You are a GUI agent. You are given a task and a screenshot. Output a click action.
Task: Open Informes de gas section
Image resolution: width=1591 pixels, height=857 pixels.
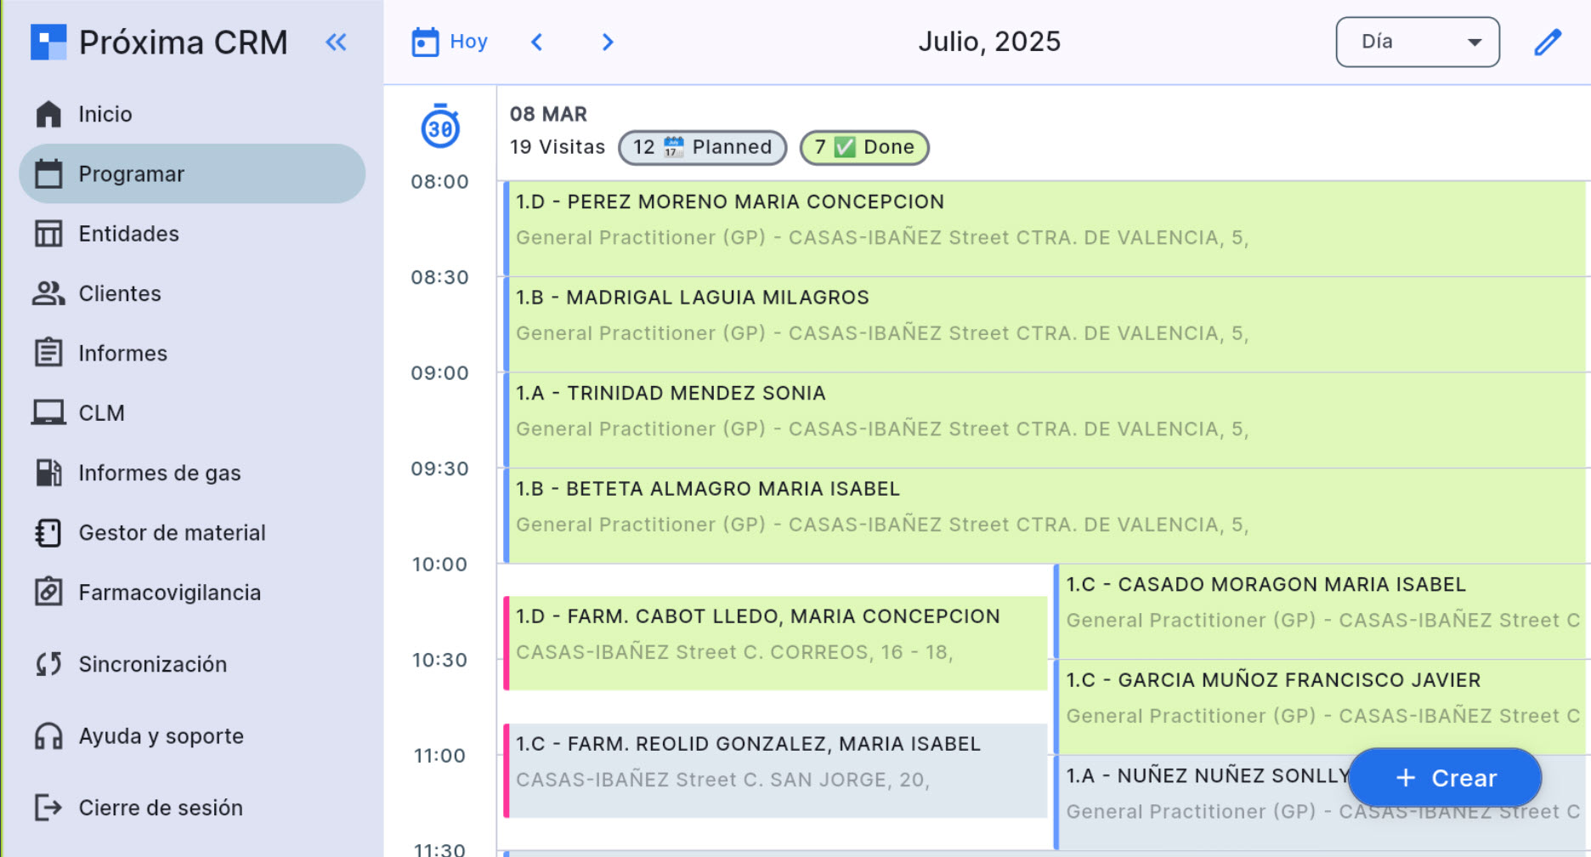point(159,473)
